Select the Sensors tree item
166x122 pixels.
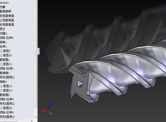4,3
